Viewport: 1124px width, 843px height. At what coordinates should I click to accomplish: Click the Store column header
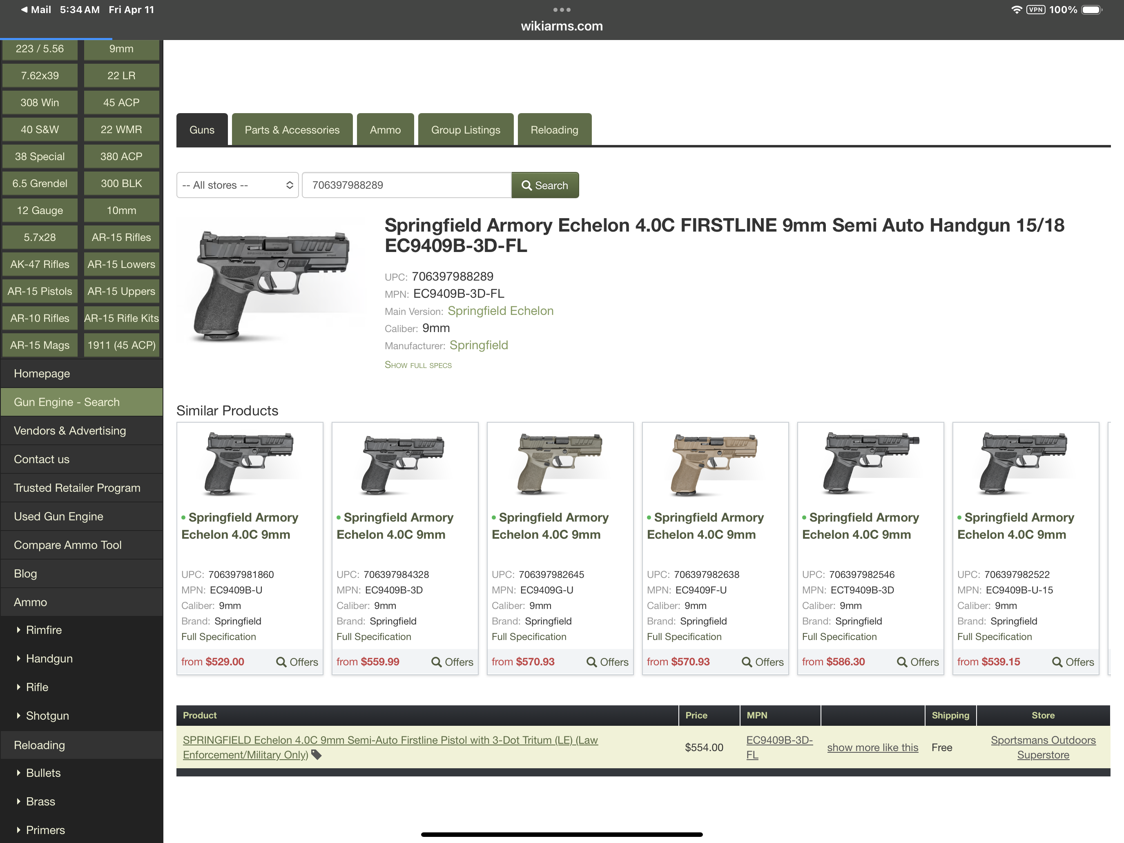coord(1043,715)
